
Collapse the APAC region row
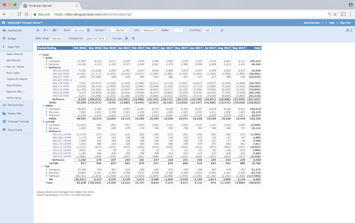pos(43,58)
